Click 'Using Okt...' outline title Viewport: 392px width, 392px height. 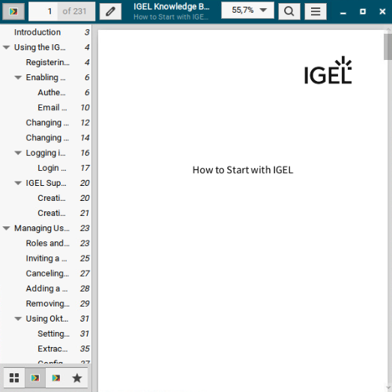tap(47, 319)
